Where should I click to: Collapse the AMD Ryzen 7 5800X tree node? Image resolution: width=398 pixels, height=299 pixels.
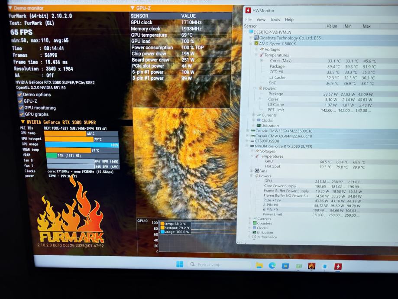pyautogui.click(x=251, y=43)
